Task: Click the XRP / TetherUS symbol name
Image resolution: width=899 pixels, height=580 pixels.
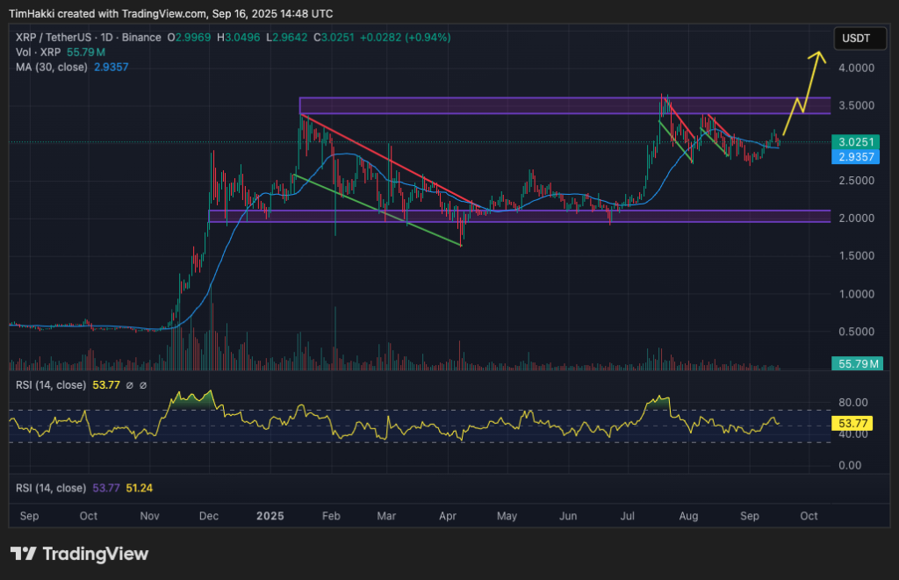Action: pyautogui.click(x=53, y=37)
